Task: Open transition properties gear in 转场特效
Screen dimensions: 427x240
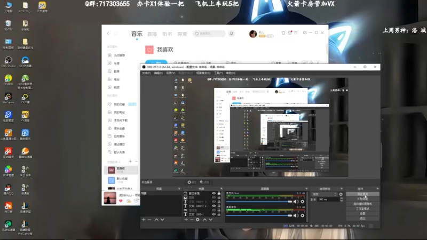Action: point(341,194)
